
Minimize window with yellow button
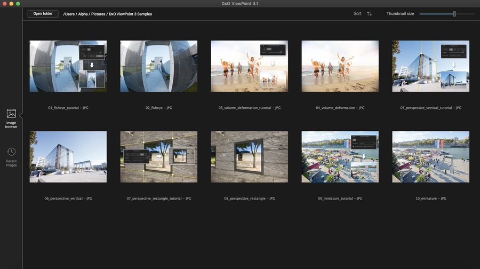(x=11, y=4)
